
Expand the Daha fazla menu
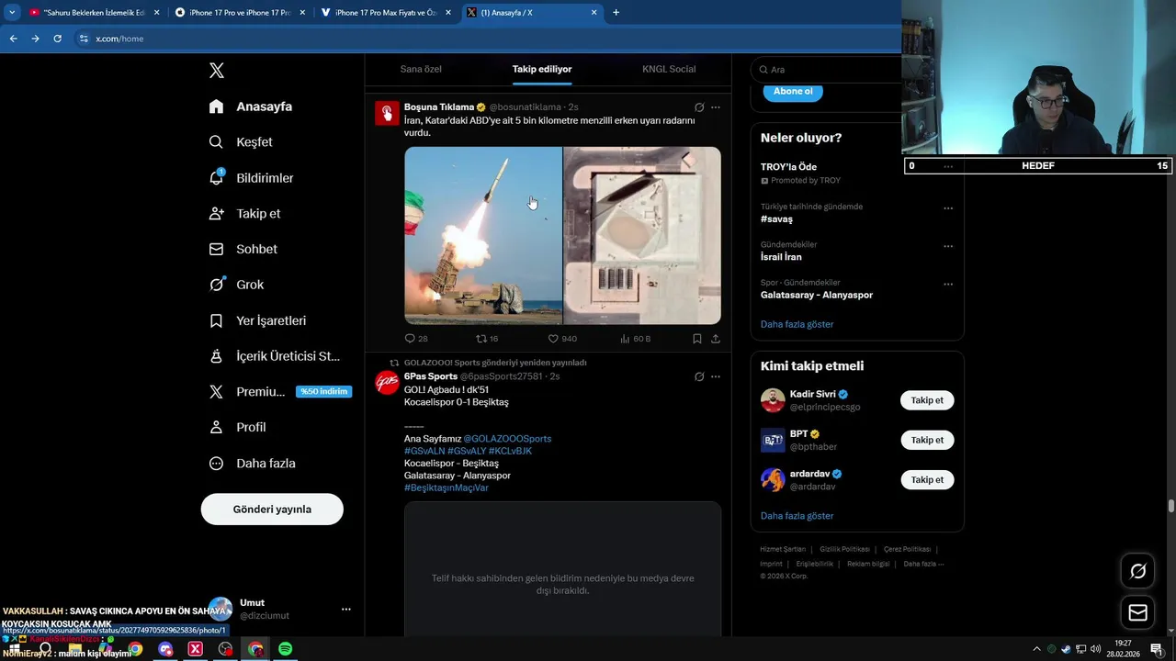(252, 464)
